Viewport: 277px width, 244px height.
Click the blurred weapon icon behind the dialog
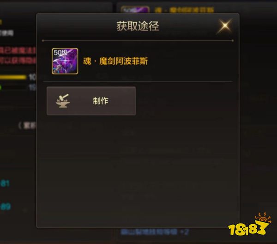[135, 9]
